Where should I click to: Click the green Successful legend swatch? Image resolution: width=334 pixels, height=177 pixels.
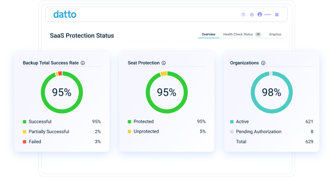point(24,122)
